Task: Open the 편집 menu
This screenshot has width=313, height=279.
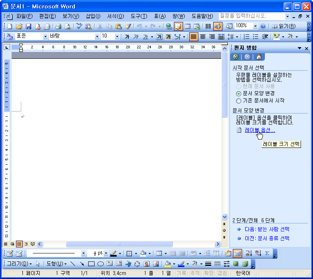Action: point(48,16)
